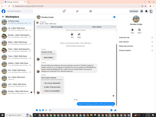
Task: Open the apps grid menu icon
Action: 142,11
